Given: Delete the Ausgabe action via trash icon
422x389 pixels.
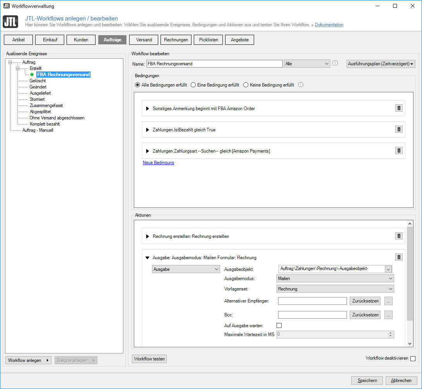Looking at the screenshot, I should (399, 257).
